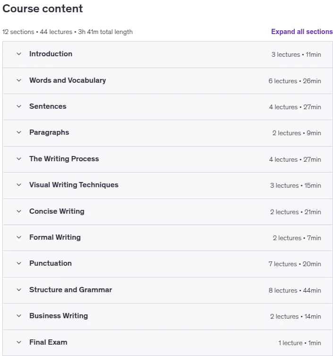The image size is (333, 356).
Task: Expand Visual Writing Techniques chevron
Action: click(19, 185)
